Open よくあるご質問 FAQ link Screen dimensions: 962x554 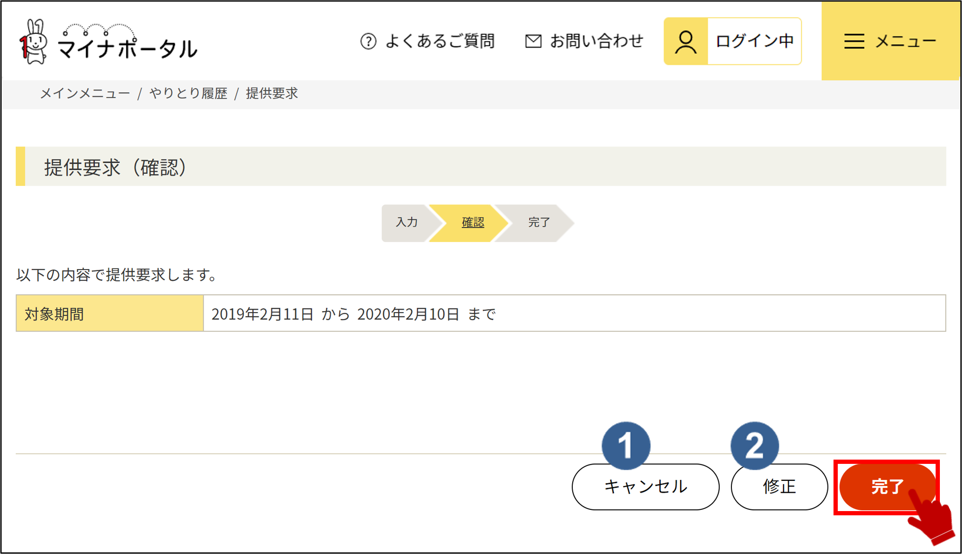pyautogui.click(x=440, y=41)
